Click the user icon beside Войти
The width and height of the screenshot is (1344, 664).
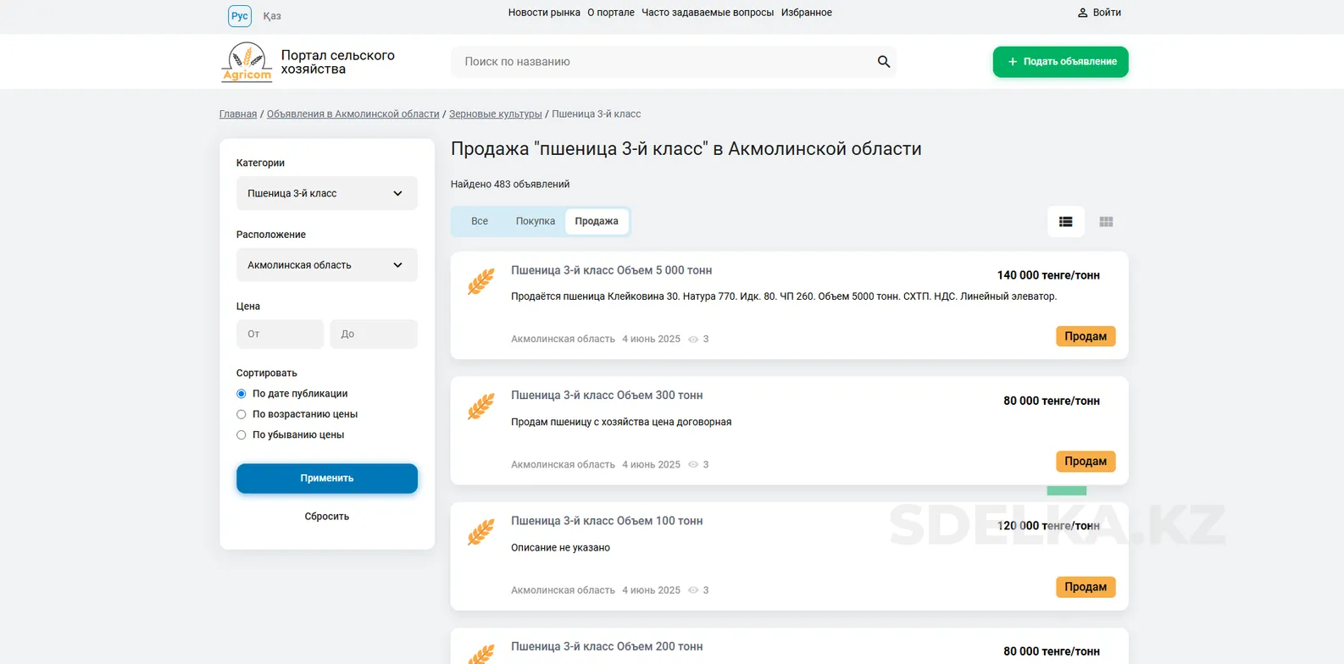point(1082,13)
